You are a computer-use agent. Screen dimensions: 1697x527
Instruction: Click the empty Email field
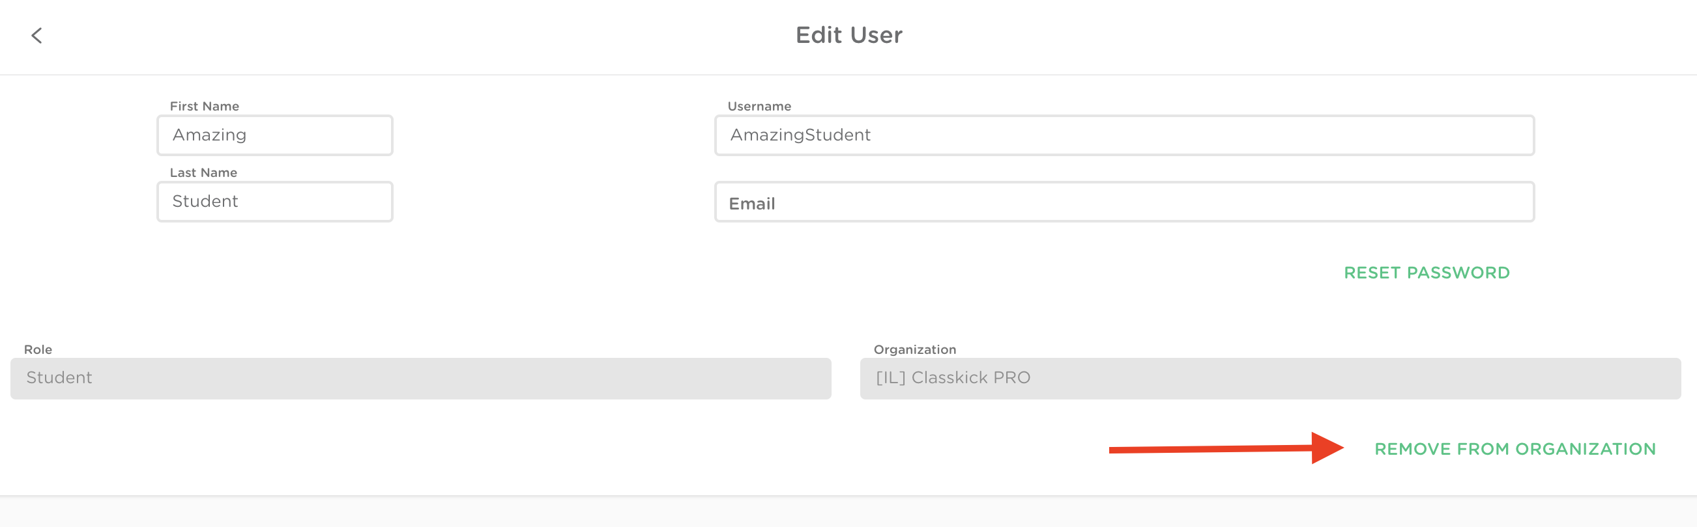(1124, 202)
